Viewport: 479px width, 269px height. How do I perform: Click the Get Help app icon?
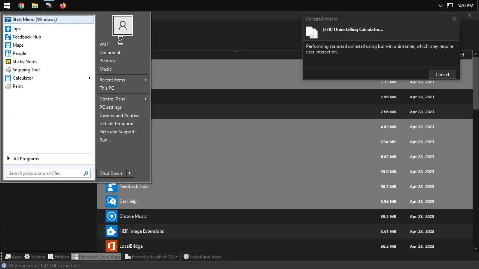point(111,201)
